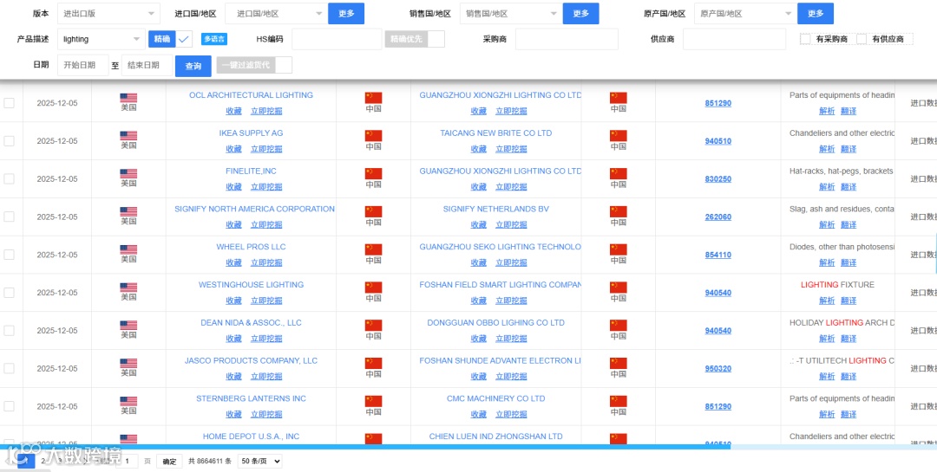Click the horizontal scrollbar above pagination
Screen dimensions: 937x472
click(x=364, y=446)
